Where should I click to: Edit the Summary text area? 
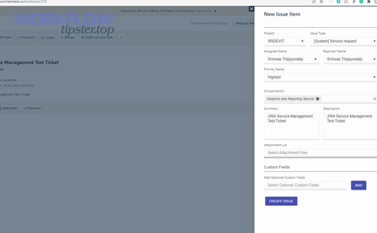[x=292, y=125]
